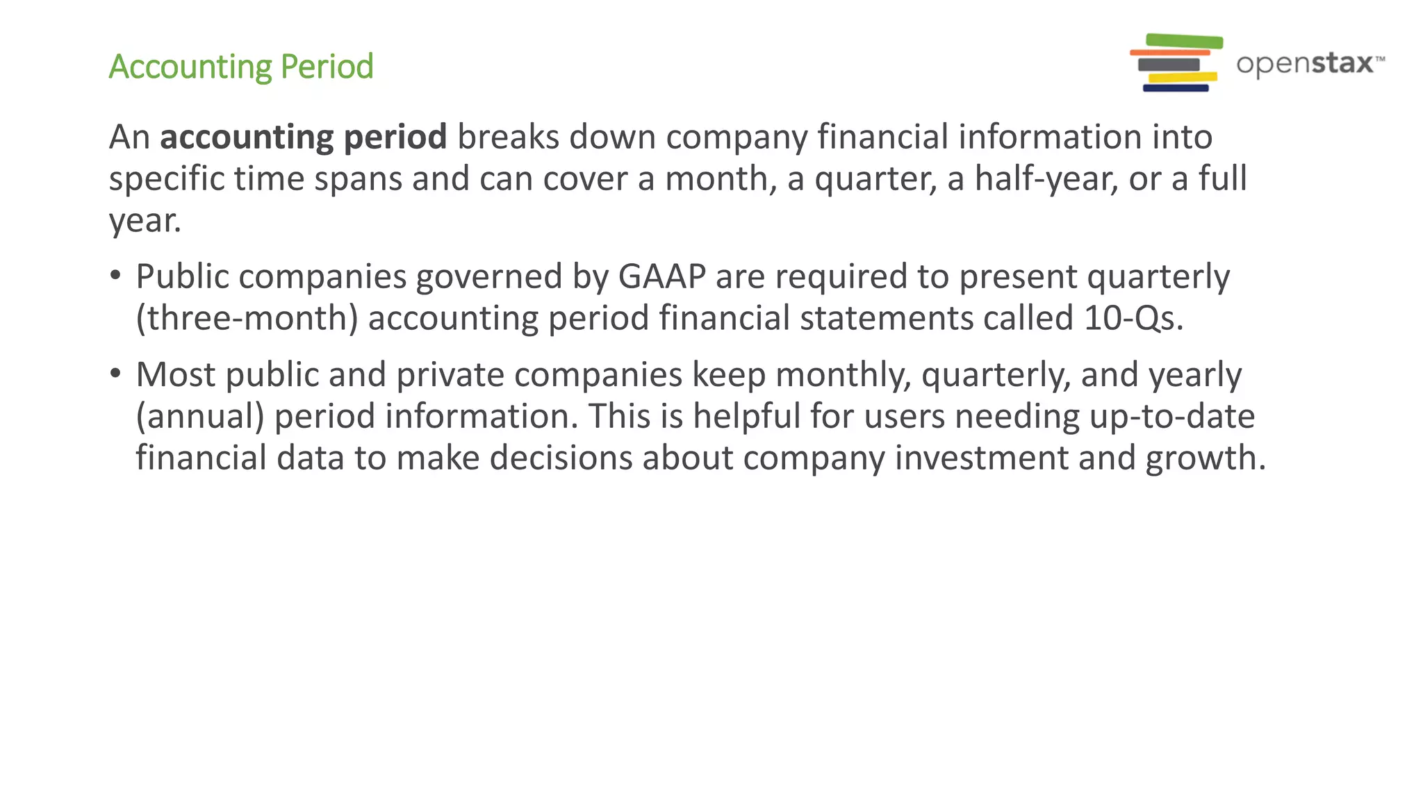This screenshot has height=800, width=1423.
Task: Click the '(annual)' parenthetical text
Action: (200, 417)
